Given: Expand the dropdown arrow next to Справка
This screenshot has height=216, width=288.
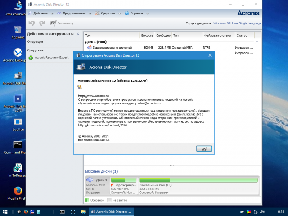Looking at the screenshot, I should tap(147, 13).
